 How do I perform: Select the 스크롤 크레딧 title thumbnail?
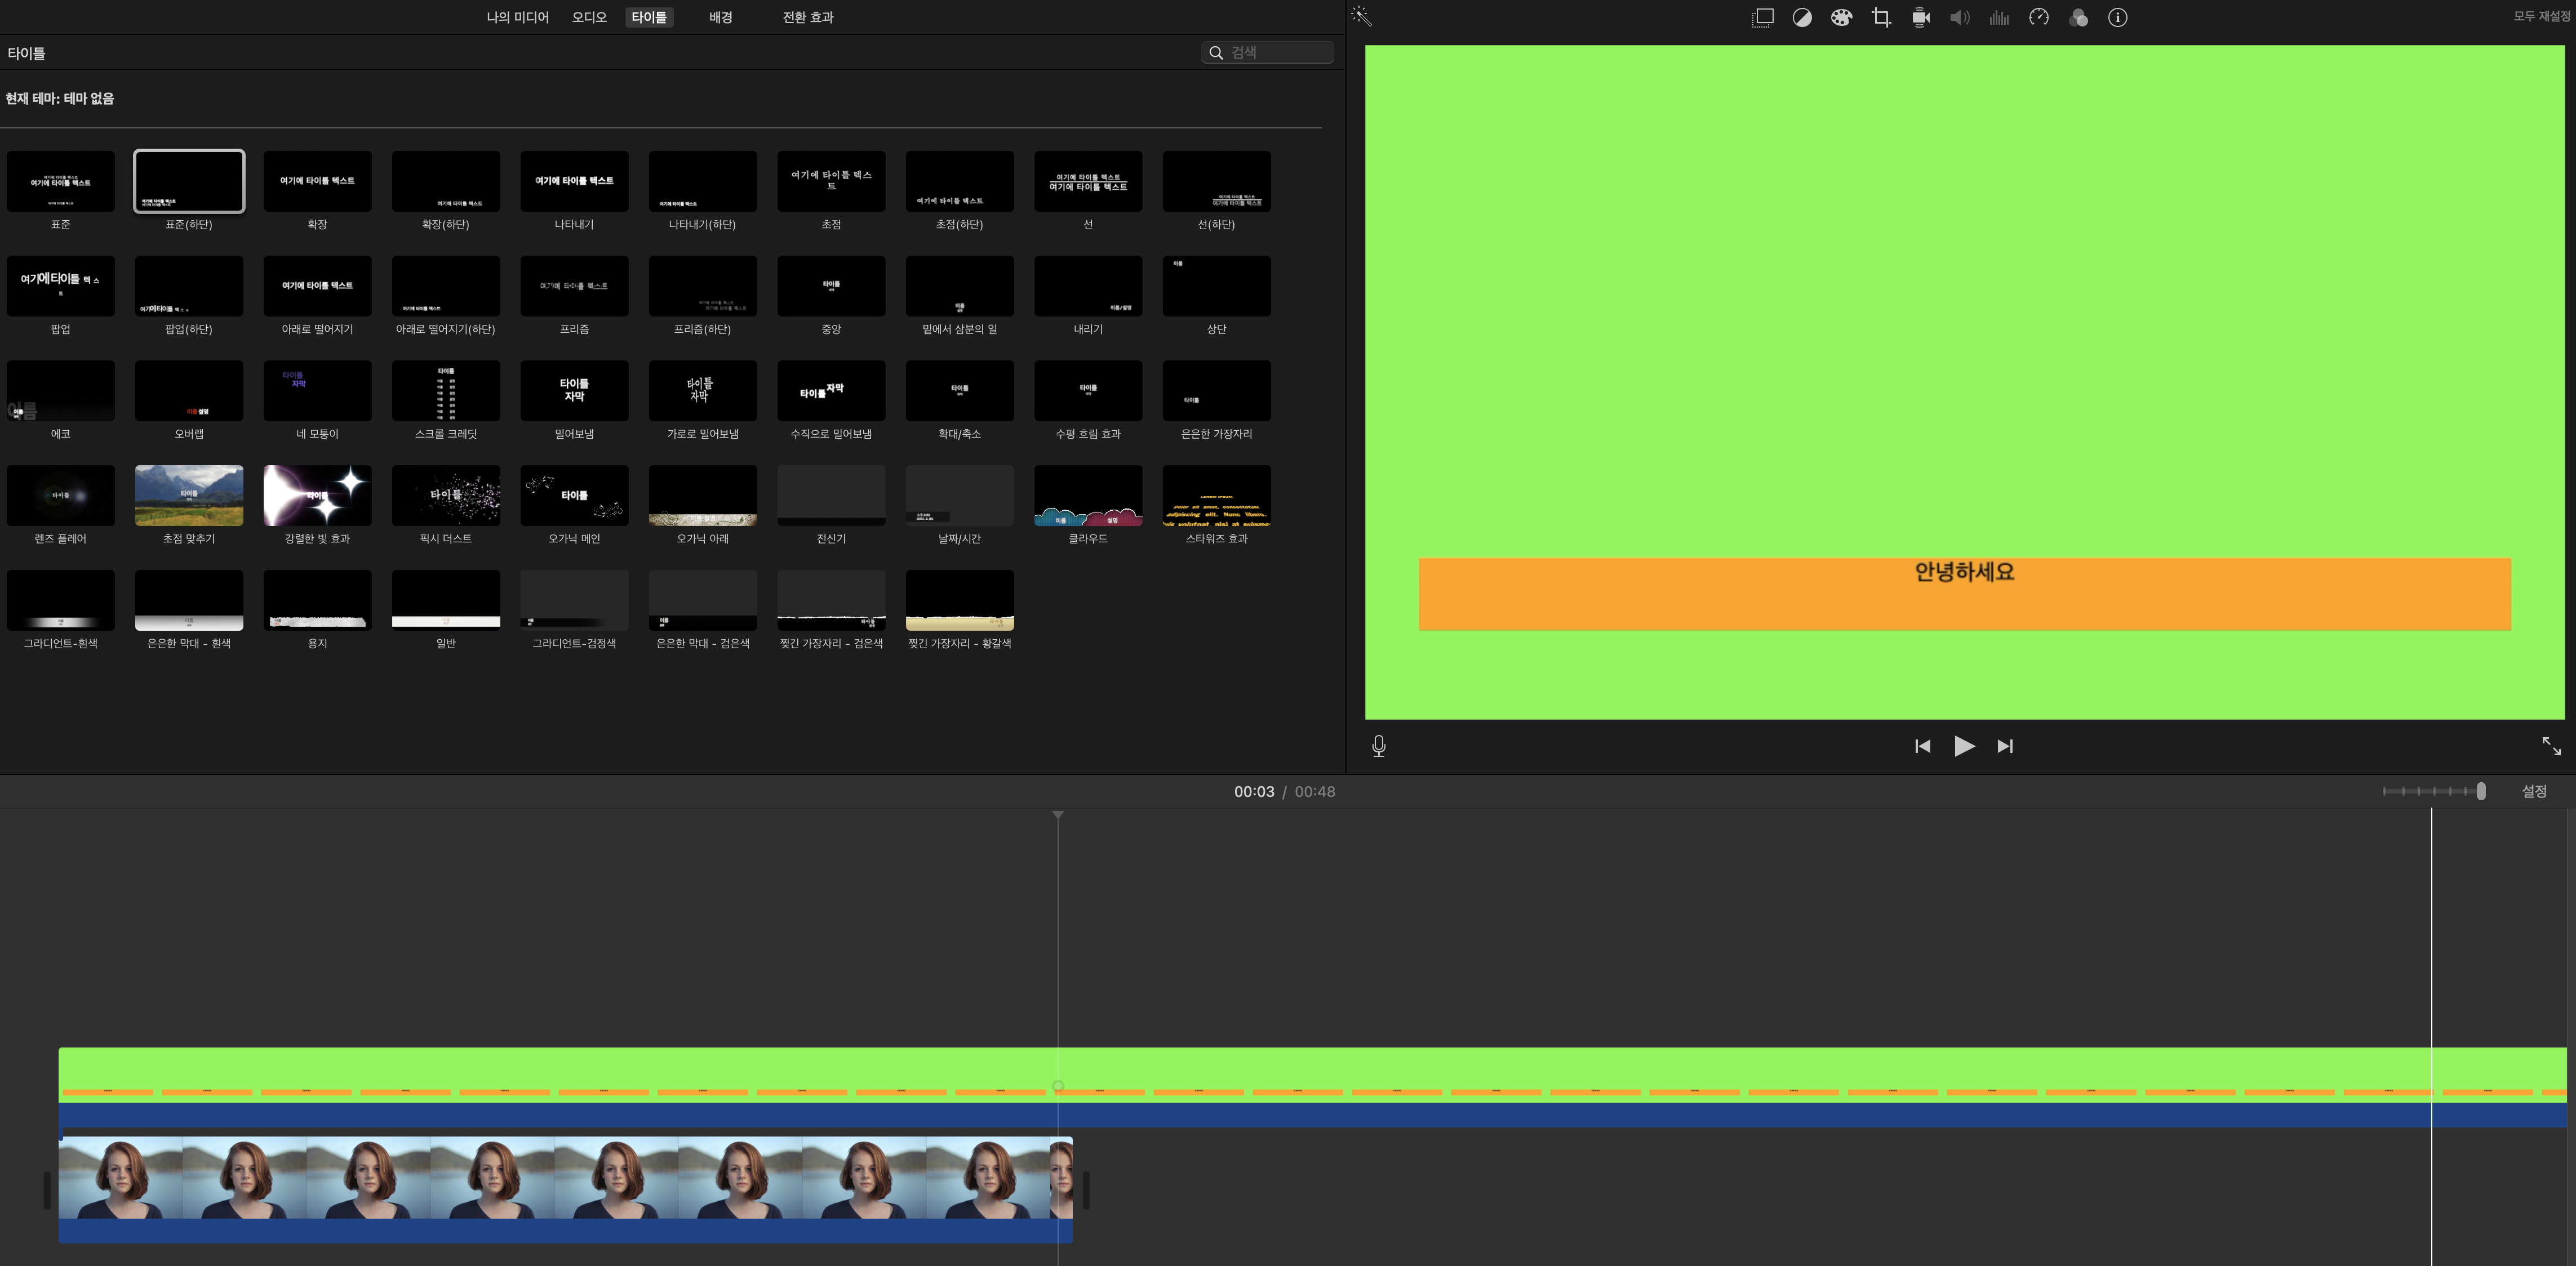[446, 391]
